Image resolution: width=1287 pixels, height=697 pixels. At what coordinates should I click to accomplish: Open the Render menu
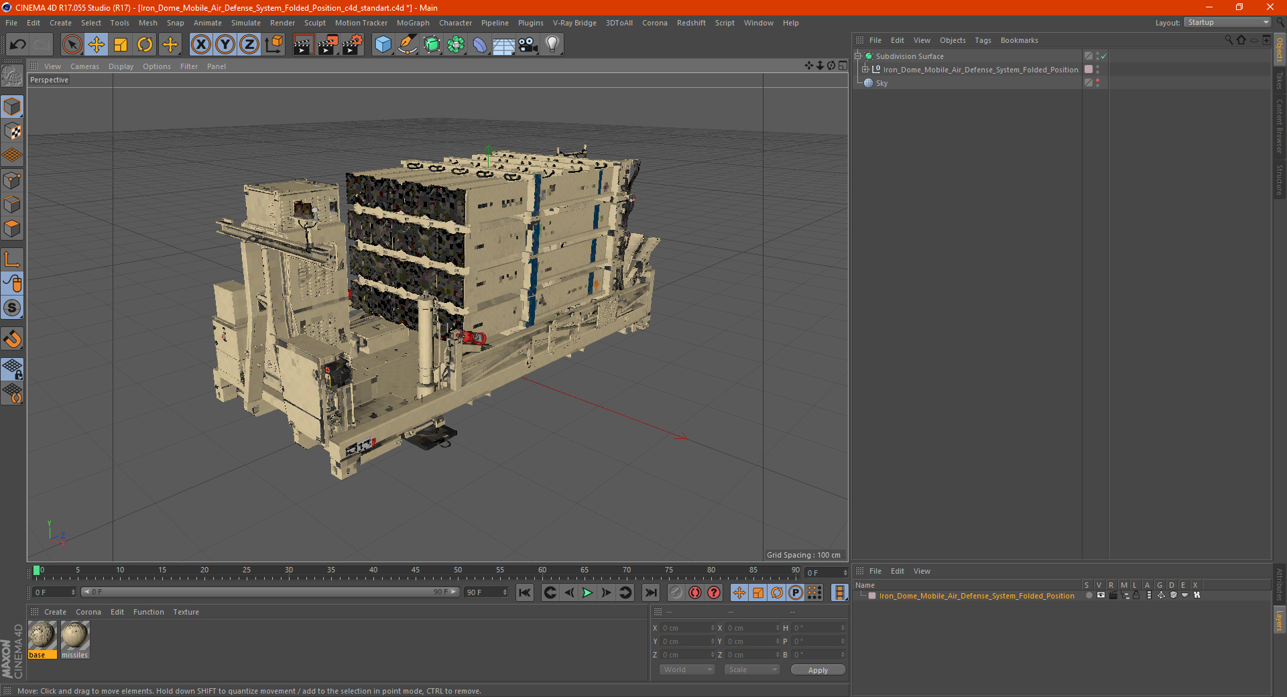click(x=282, y=23)
